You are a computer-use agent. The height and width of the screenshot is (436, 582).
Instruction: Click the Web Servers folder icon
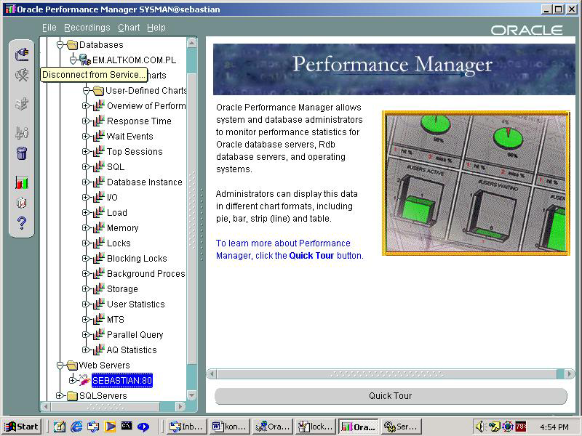[x=72, y=366]
